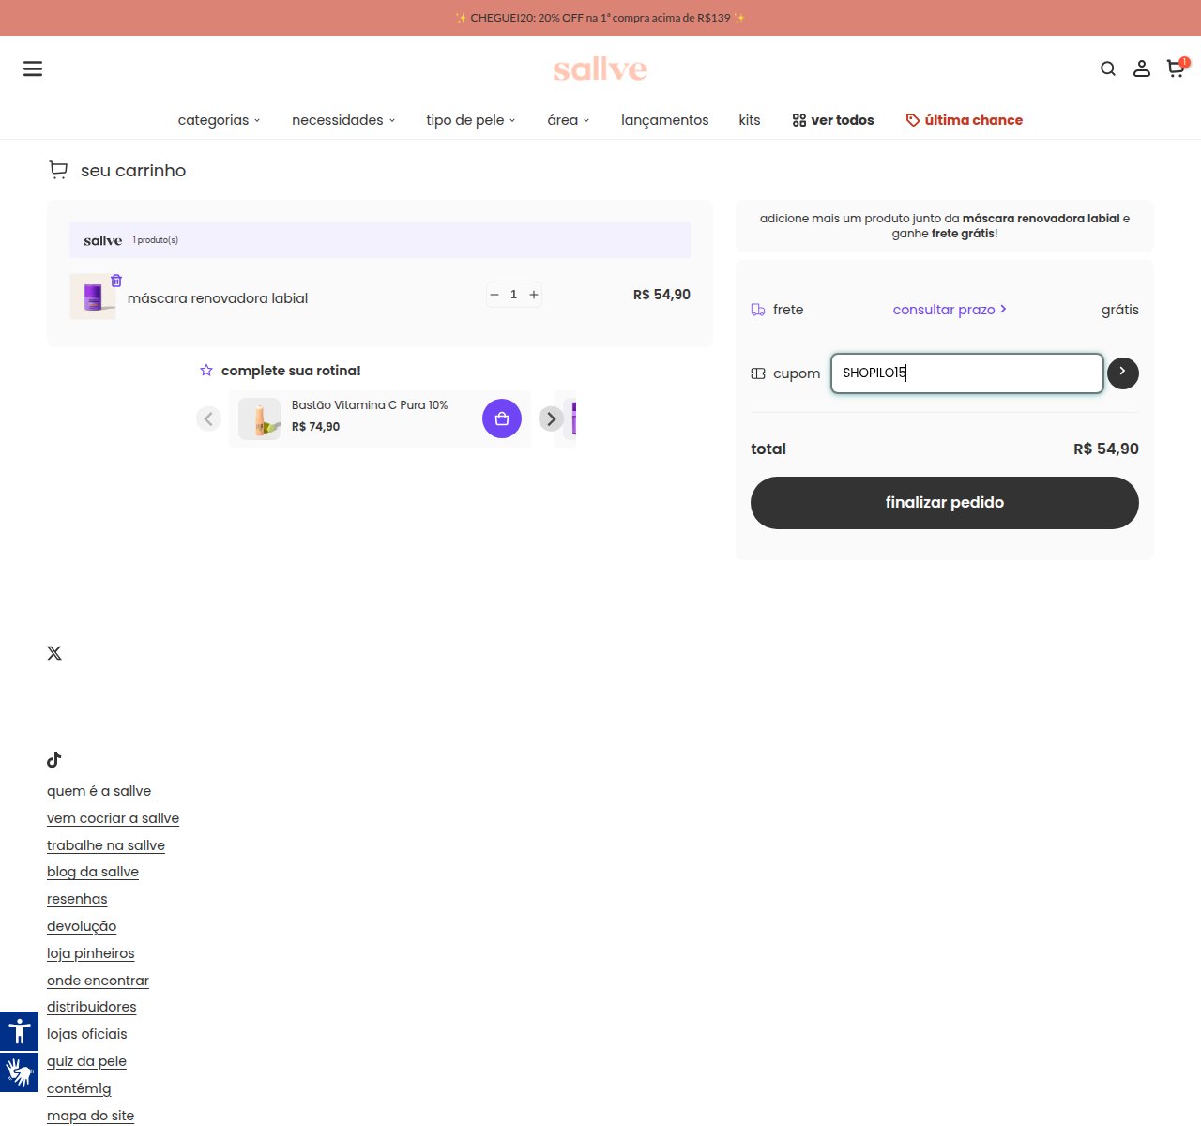Open the sign language (Libras) widget

19,1073
